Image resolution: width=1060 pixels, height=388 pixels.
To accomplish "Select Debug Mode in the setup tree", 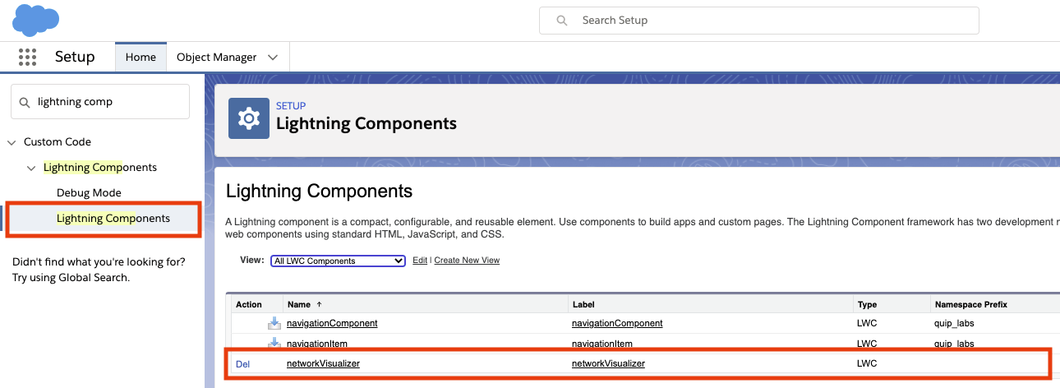I will coord(89,192).
